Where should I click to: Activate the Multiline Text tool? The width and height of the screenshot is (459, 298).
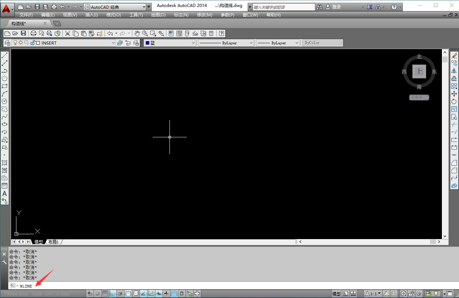[x=5, y=194]
